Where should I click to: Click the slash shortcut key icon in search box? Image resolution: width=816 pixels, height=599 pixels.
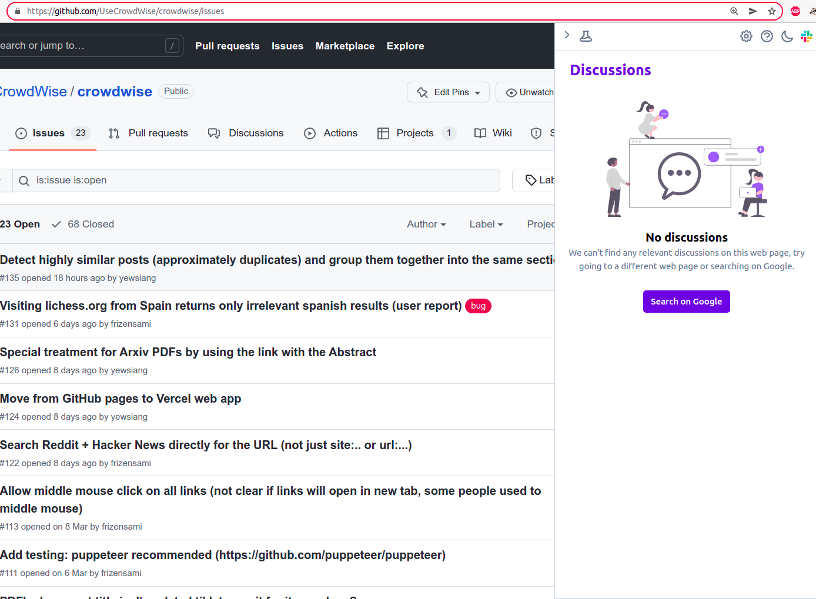(172, 46)
